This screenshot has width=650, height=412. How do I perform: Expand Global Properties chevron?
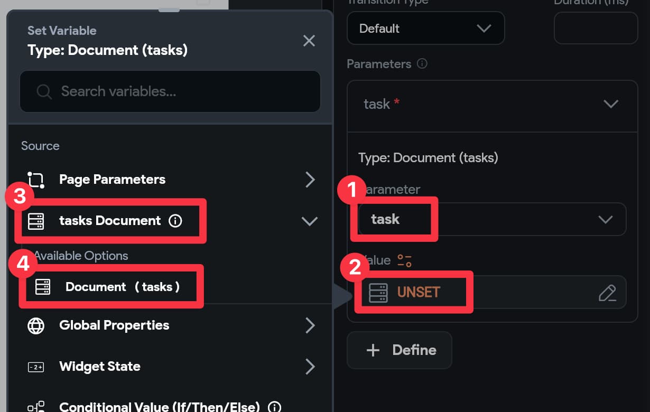pyautogui.click(x=310, y=325)
